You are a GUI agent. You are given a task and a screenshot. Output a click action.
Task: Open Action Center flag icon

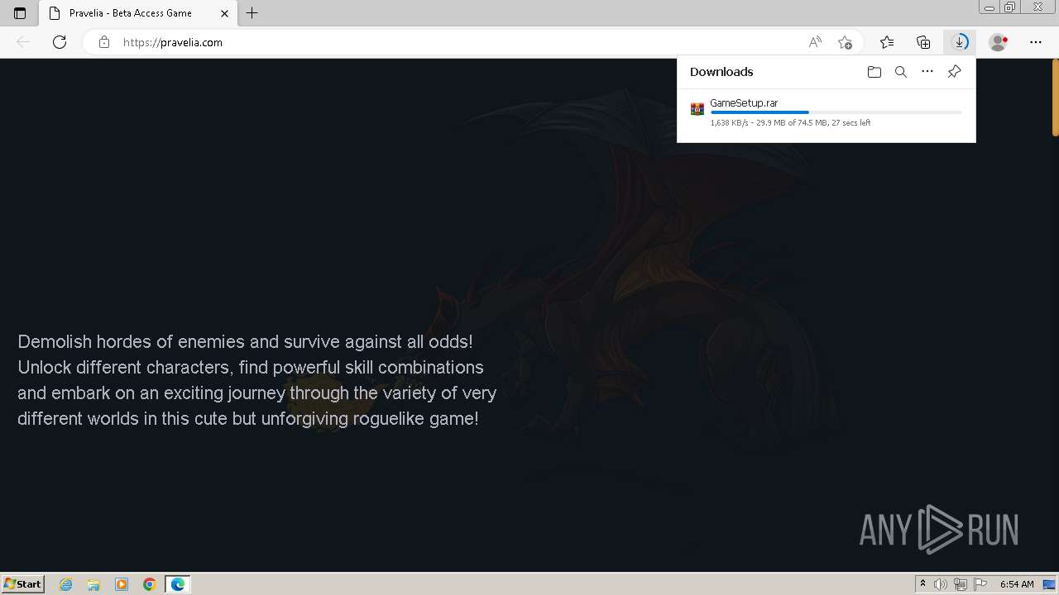980,584
